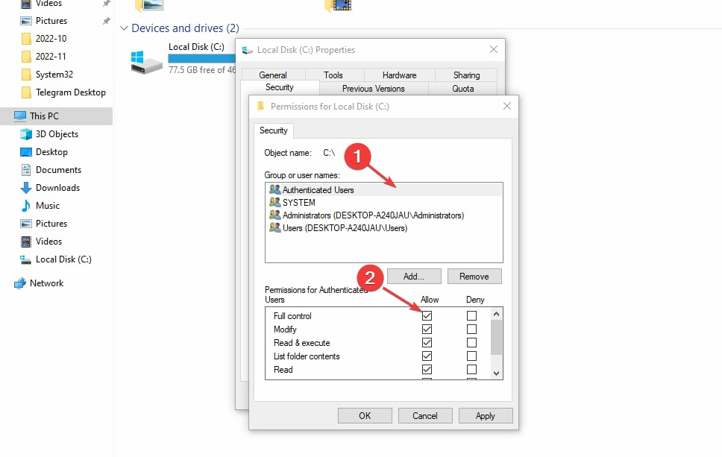Close the Permissions for Local Disk dialog
Screen dimensions: 722x457
(507, 106)
